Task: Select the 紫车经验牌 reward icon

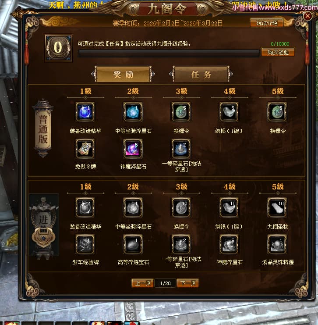Action: 85,244
